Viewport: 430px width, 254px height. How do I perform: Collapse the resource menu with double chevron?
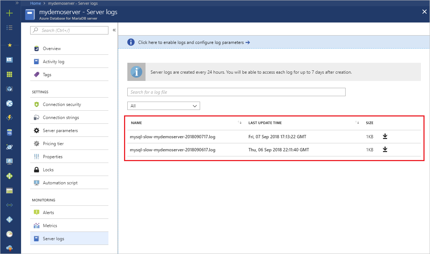[x=114, y=30]
